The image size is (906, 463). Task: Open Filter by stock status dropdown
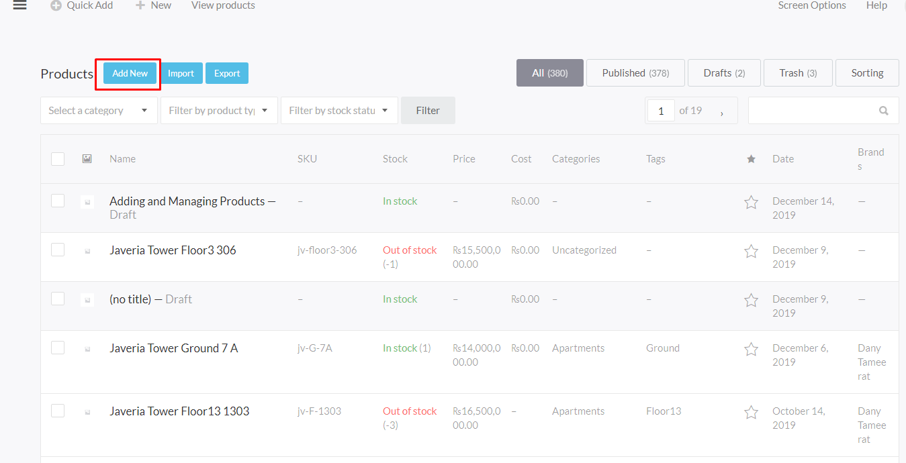(x=339, y=111)
